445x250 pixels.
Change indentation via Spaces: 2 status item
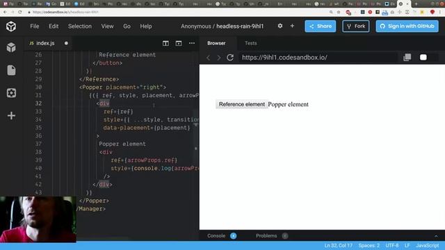(x=369, y=245)
